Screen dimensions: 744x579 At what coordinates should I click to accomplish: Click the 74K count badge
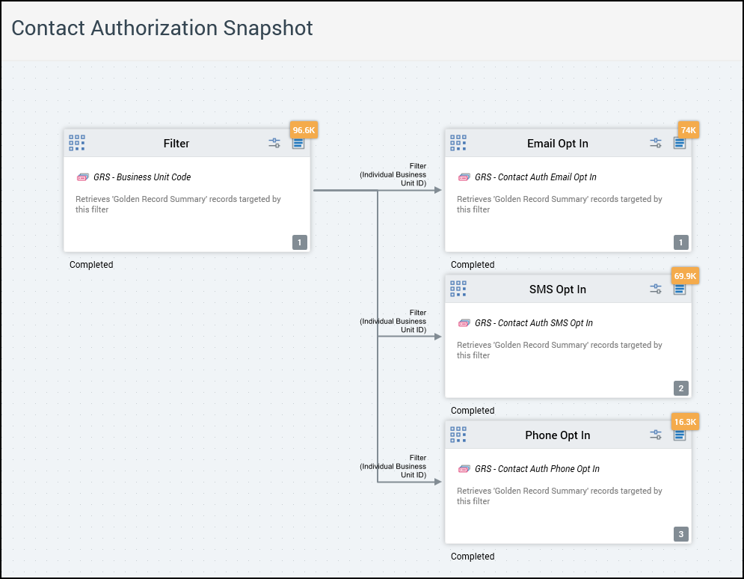coord(688,130)
